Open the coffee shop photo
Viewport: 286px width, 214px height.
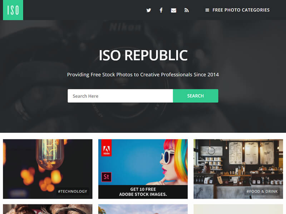pos(238,169)
